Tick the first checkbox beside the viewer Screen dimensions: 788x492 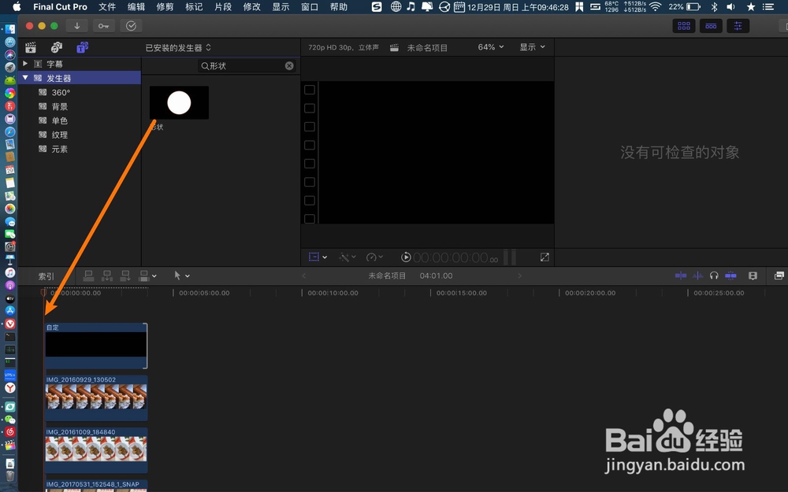click(310, 90)
